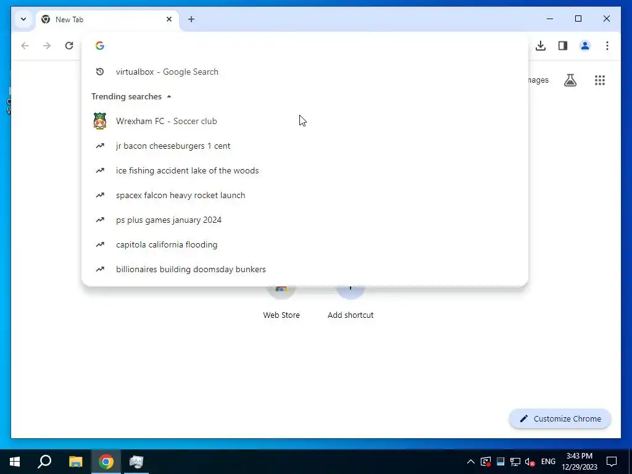Go forward with the forward arrow
632x474 pixels.
pyautogui.click(x=47, y=46)
